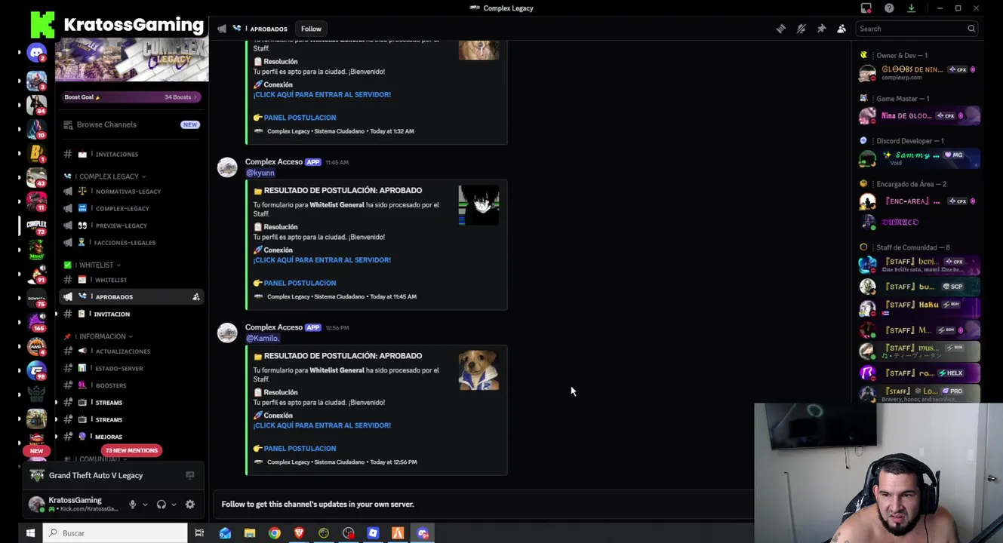Open the INVITACIONES channel
This screenshot has width=1003, height=543.
[131, 154]
